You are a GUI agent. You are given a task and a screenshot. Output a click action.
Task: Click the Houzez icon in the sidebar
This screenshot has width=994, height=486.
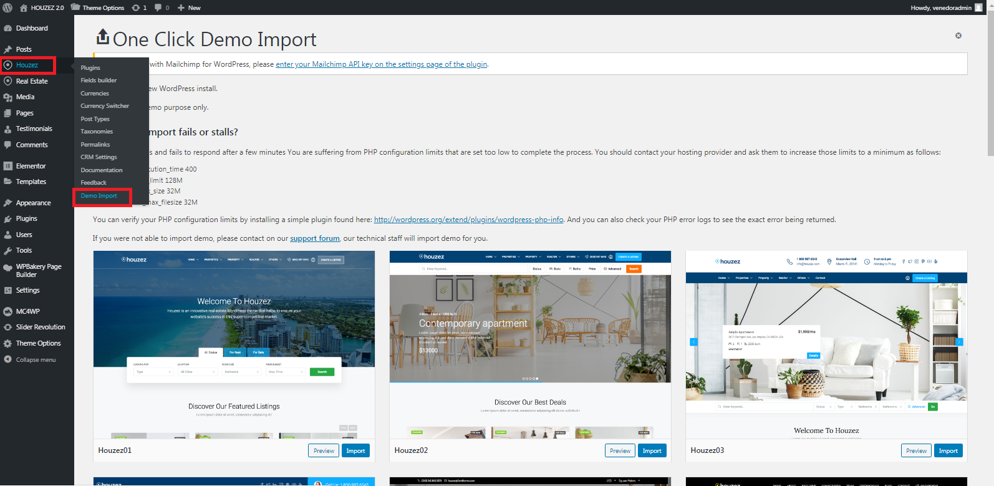pyautogui.click(x=8, y=65)
